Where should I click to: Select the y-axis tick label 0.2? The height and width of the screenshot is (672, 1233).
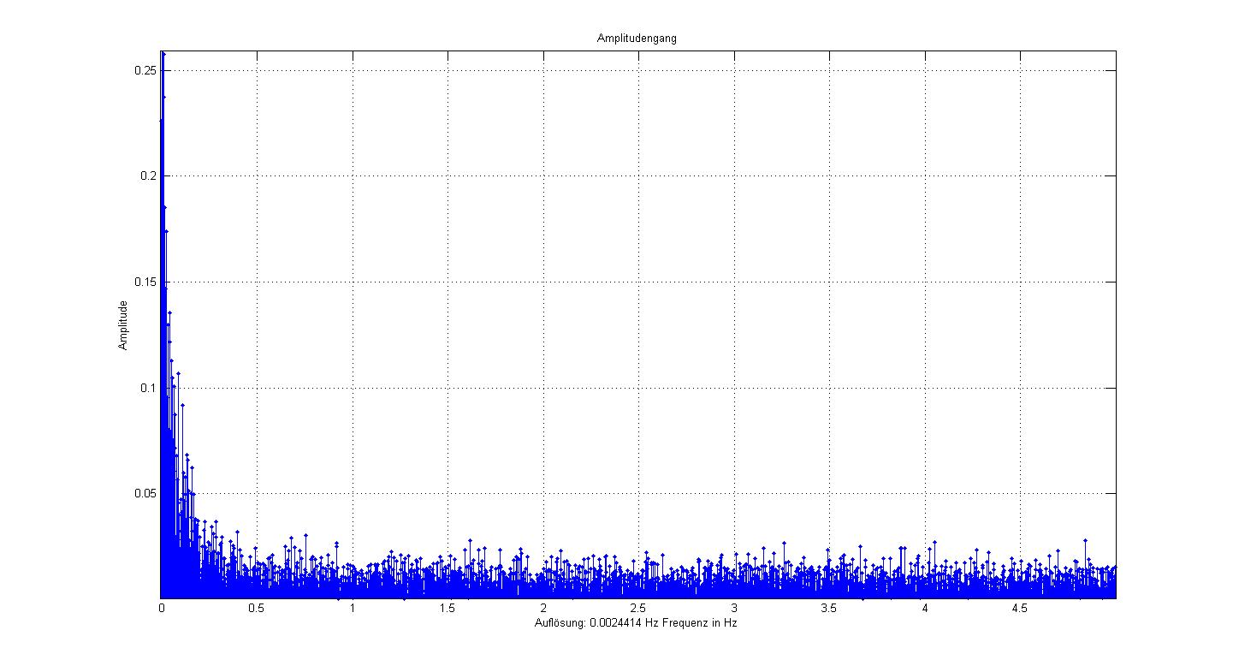pos(147,176)
